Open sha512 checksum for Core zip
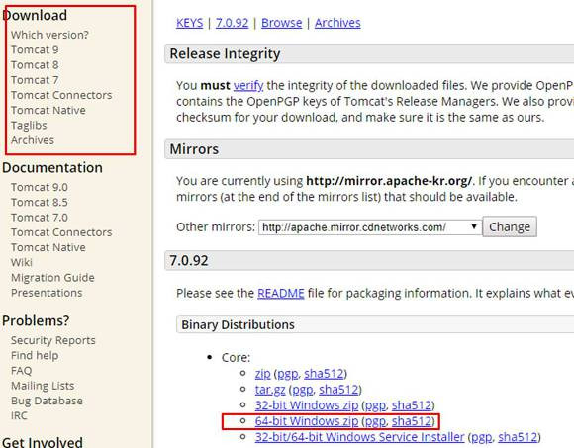The height and width of the screenshot is (448, 574). point(324,374)
